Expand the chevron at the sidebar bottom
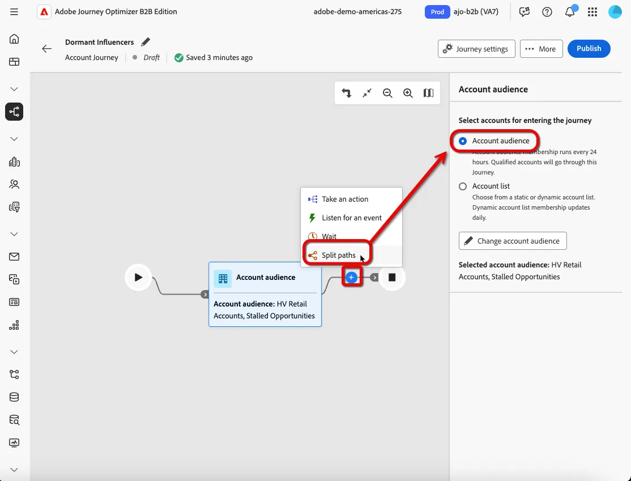Viewport: 631px width, 481px height. click(14, 470)
